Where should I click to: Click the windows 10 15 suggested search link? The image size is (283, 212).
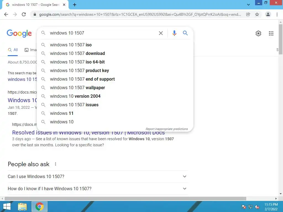coord(22,79)
